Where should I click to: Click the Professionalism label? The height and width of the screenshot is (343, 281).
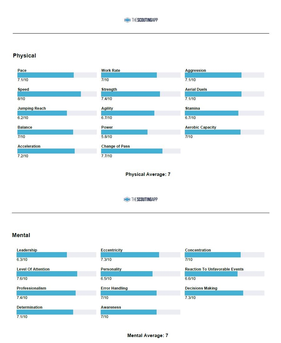[x=31, y=288]
